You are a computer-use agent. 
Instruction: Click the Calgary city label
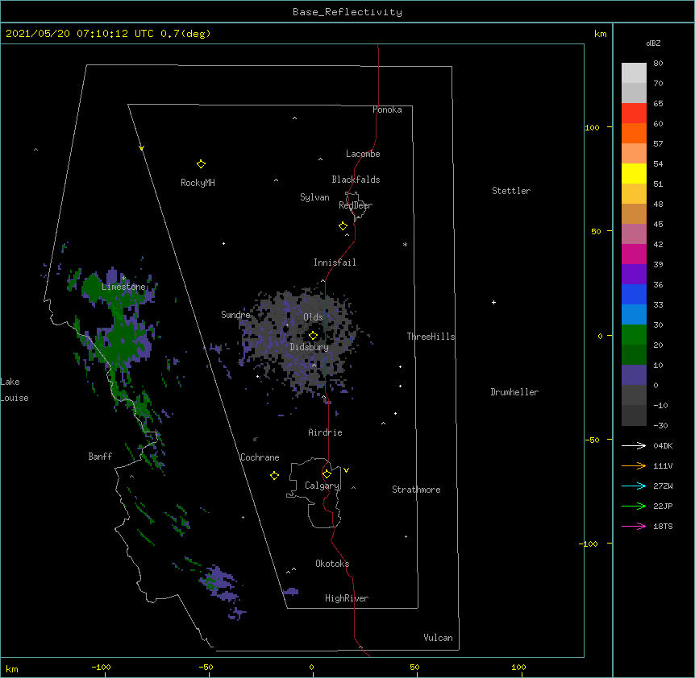click(x=323, y=486)
